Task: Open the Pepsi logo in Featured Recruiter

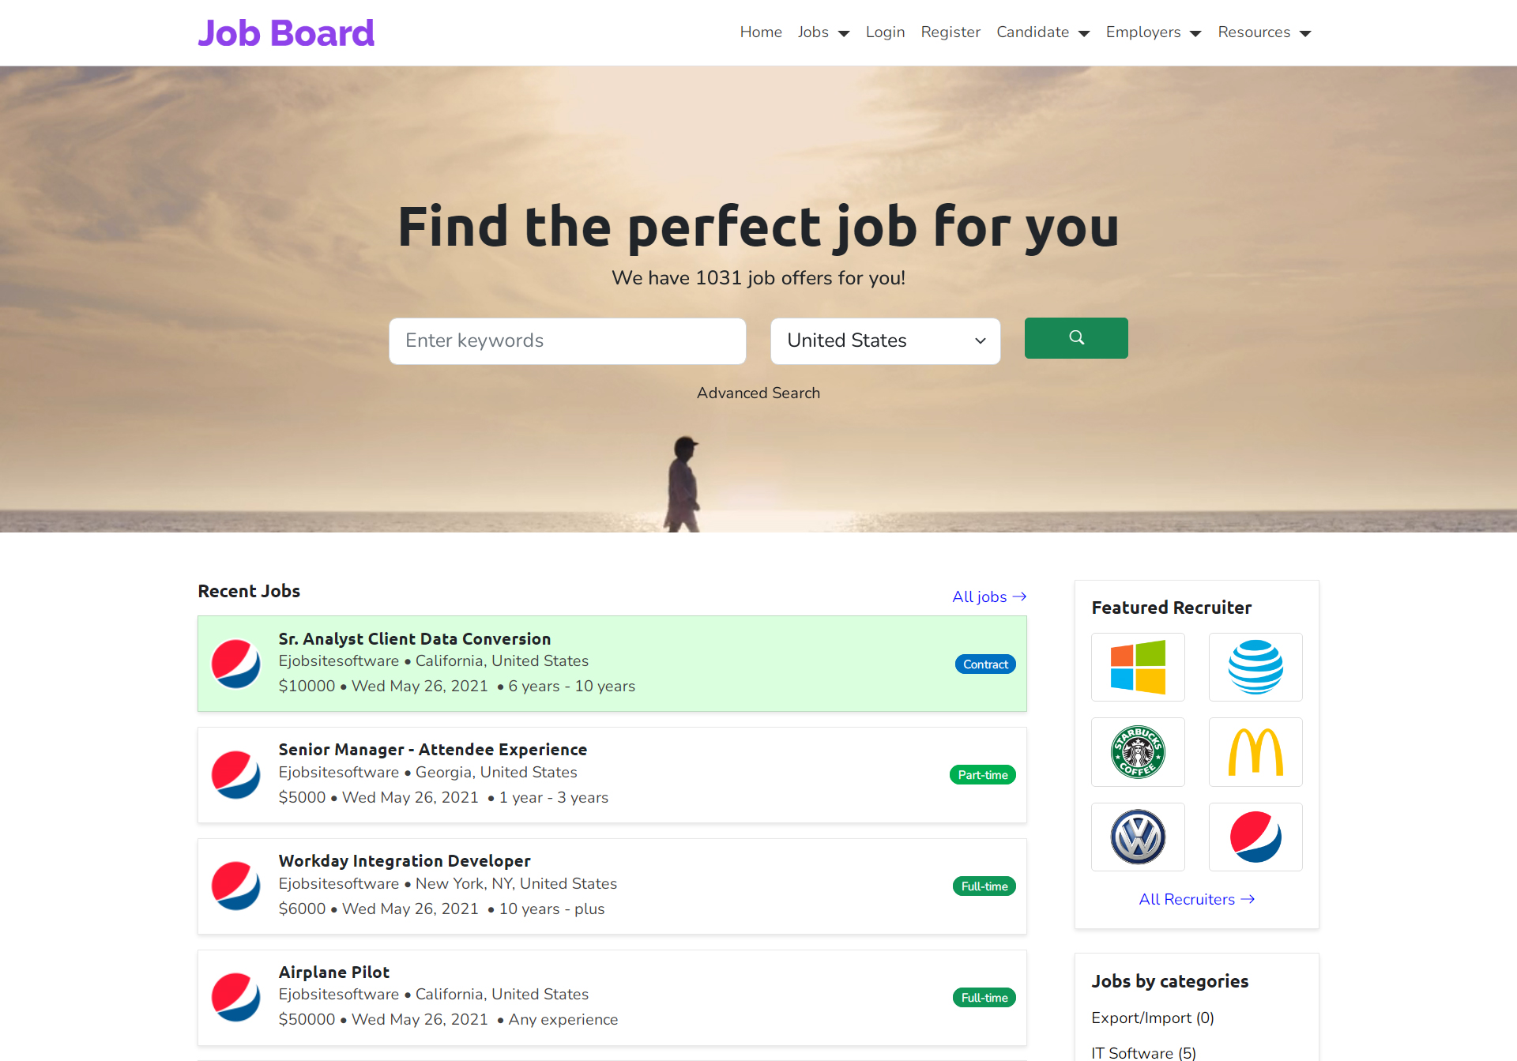Action: 1255,837
